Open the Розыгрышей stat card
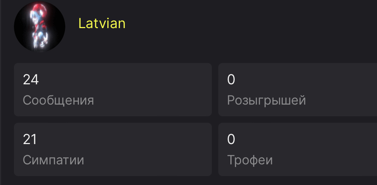 pos(297,90)
